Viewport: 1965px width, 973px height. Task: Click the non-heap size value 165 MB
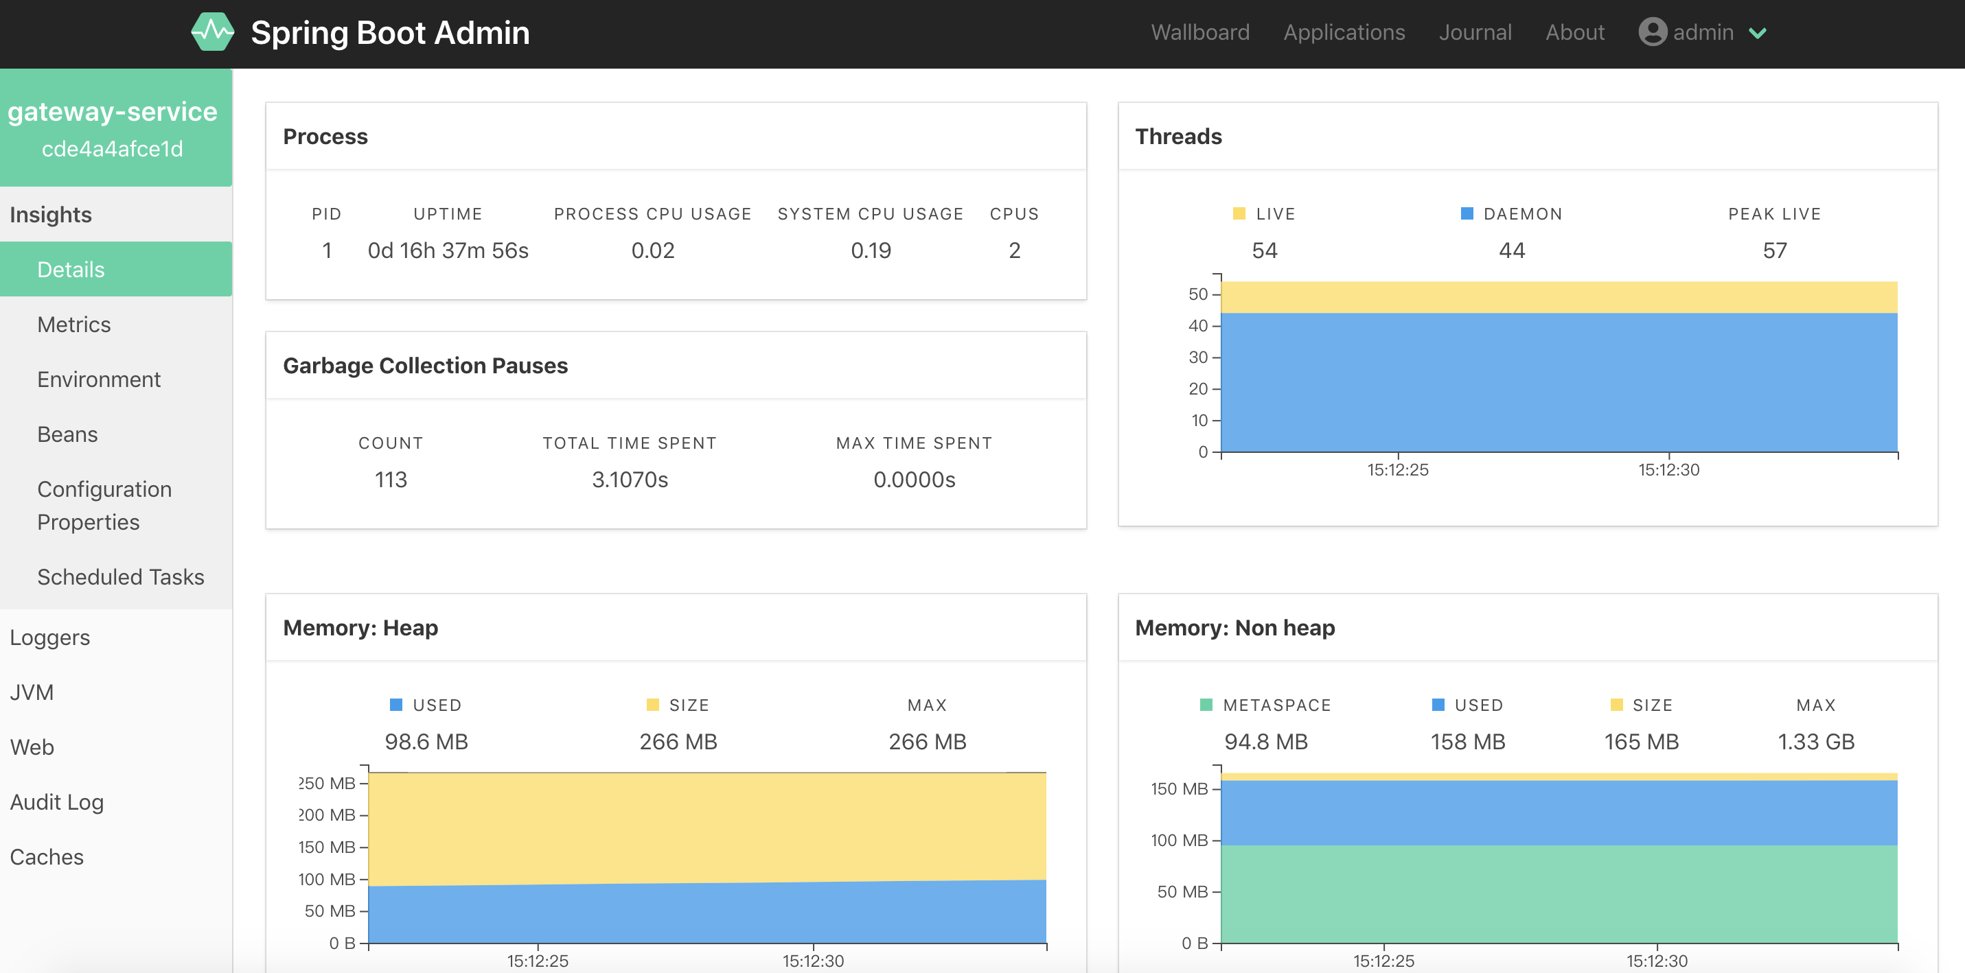[x=1642, y=741]
